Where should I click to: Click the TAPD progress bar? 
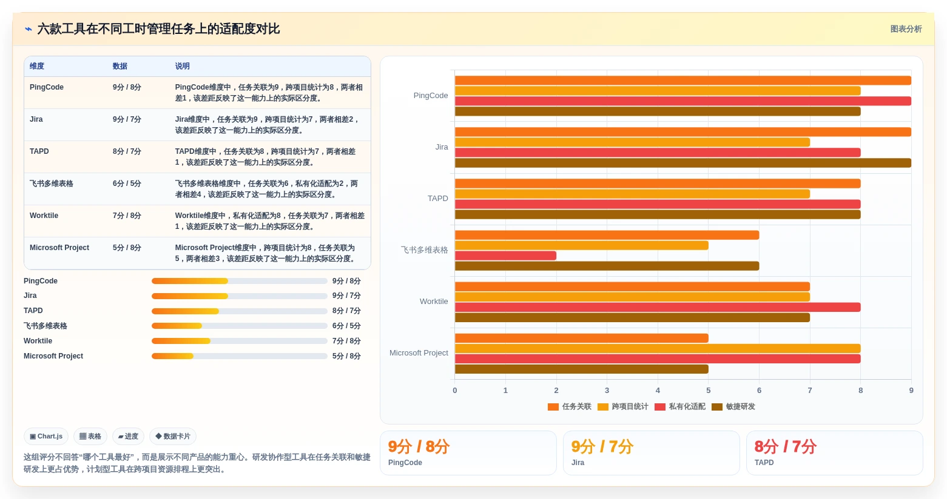pyautogui.click(x=240, y=311)
